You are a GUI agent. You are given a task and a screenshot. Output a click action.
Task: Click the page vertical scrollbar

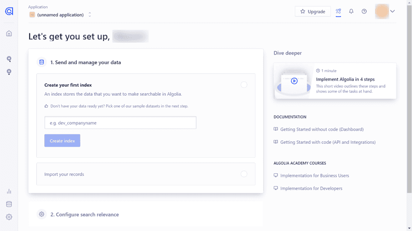[409, 99]
